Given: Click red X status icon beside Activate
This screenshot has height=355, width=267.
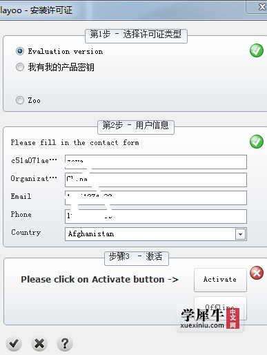Looking at the screenshot, I should click(257, 273).
